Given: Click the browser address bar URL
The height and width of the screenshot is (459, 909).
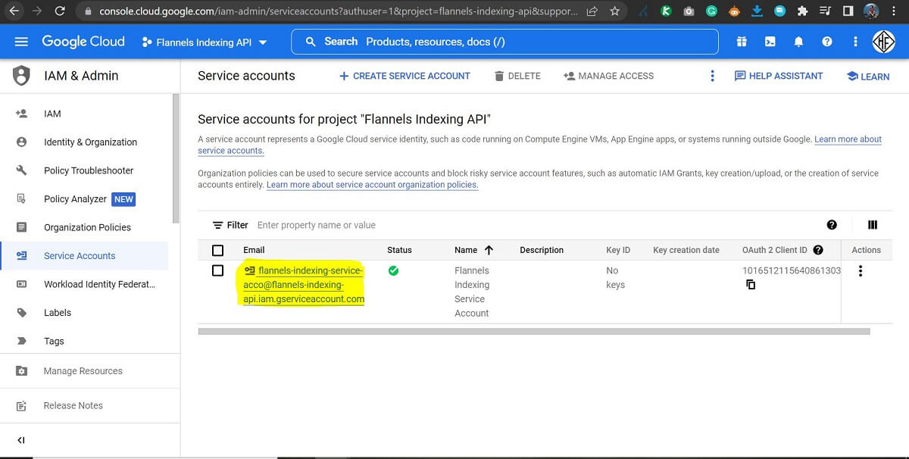Looking at the screenshot, I should coord(339,11).
